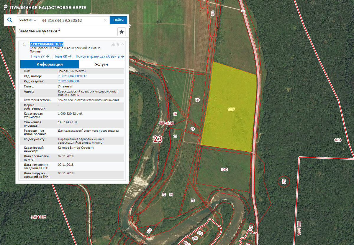Screen dimensions: 354x245
Task: Switch to the Информация tab
Action: [50, 64]
